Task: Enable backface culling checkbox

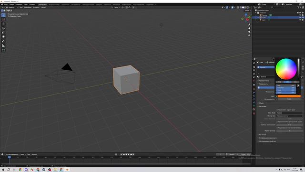Action: point(277,110)
